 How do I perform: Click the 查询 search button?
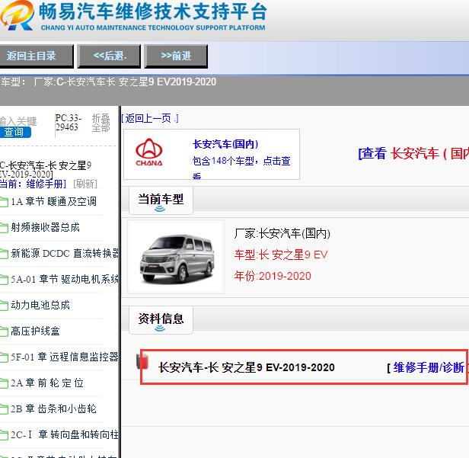[15, 132]
